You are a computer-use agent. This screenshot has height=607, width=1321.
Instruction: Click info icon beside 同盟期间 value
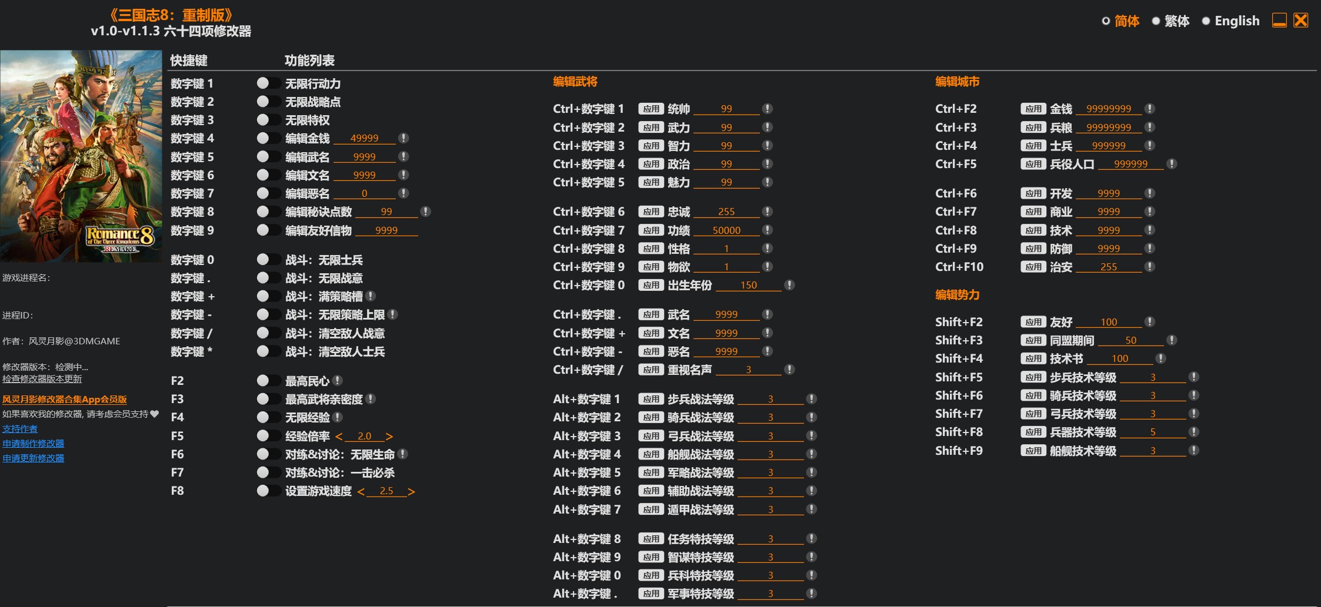point(1172,340)
